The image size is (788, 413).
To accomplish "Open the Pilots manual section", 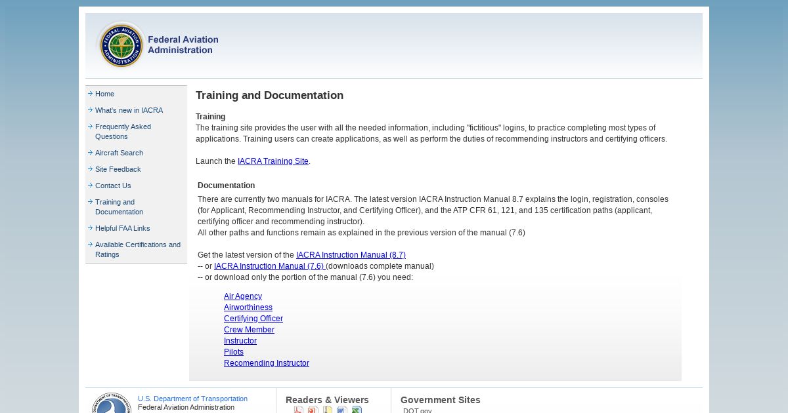I will [x=234, y=352].
